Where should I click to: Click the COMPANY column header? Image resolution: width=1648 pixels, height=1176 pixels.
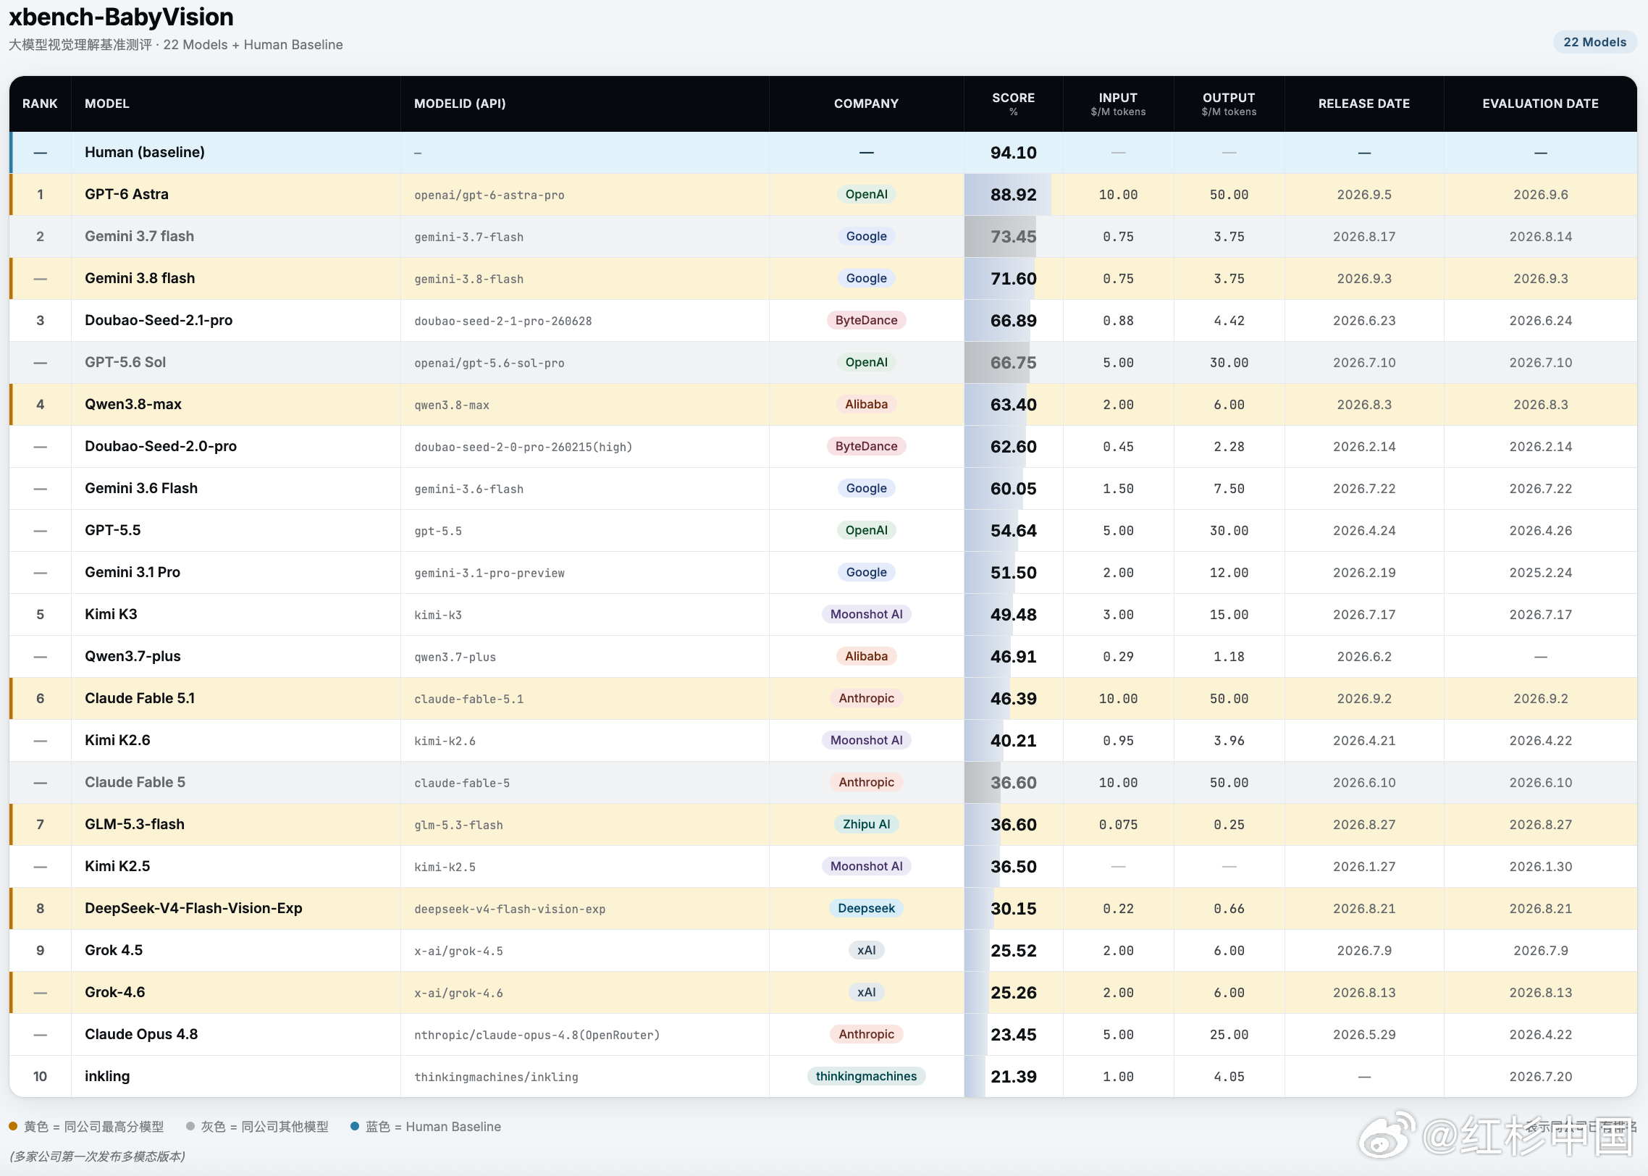coord(866,104)
